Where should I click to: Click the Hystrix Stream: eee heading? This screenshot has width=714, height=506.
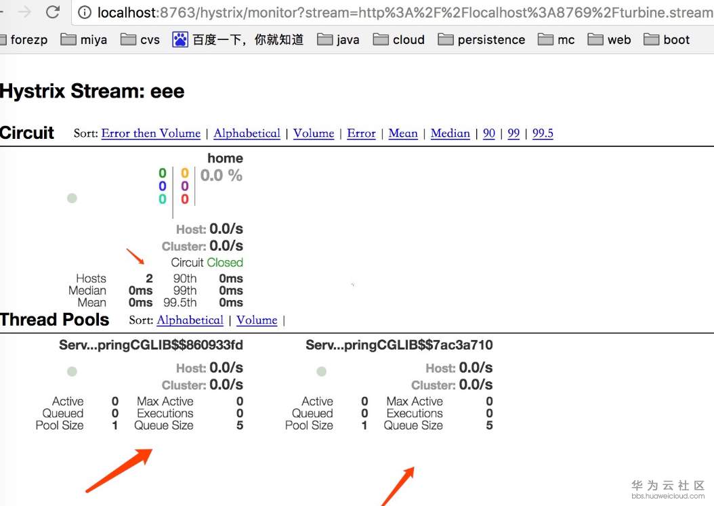pyautogui.click(x=92, y=91)
